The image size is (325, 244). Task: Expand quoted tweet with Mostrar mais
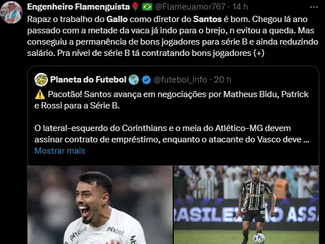click(x=60, y=151)
